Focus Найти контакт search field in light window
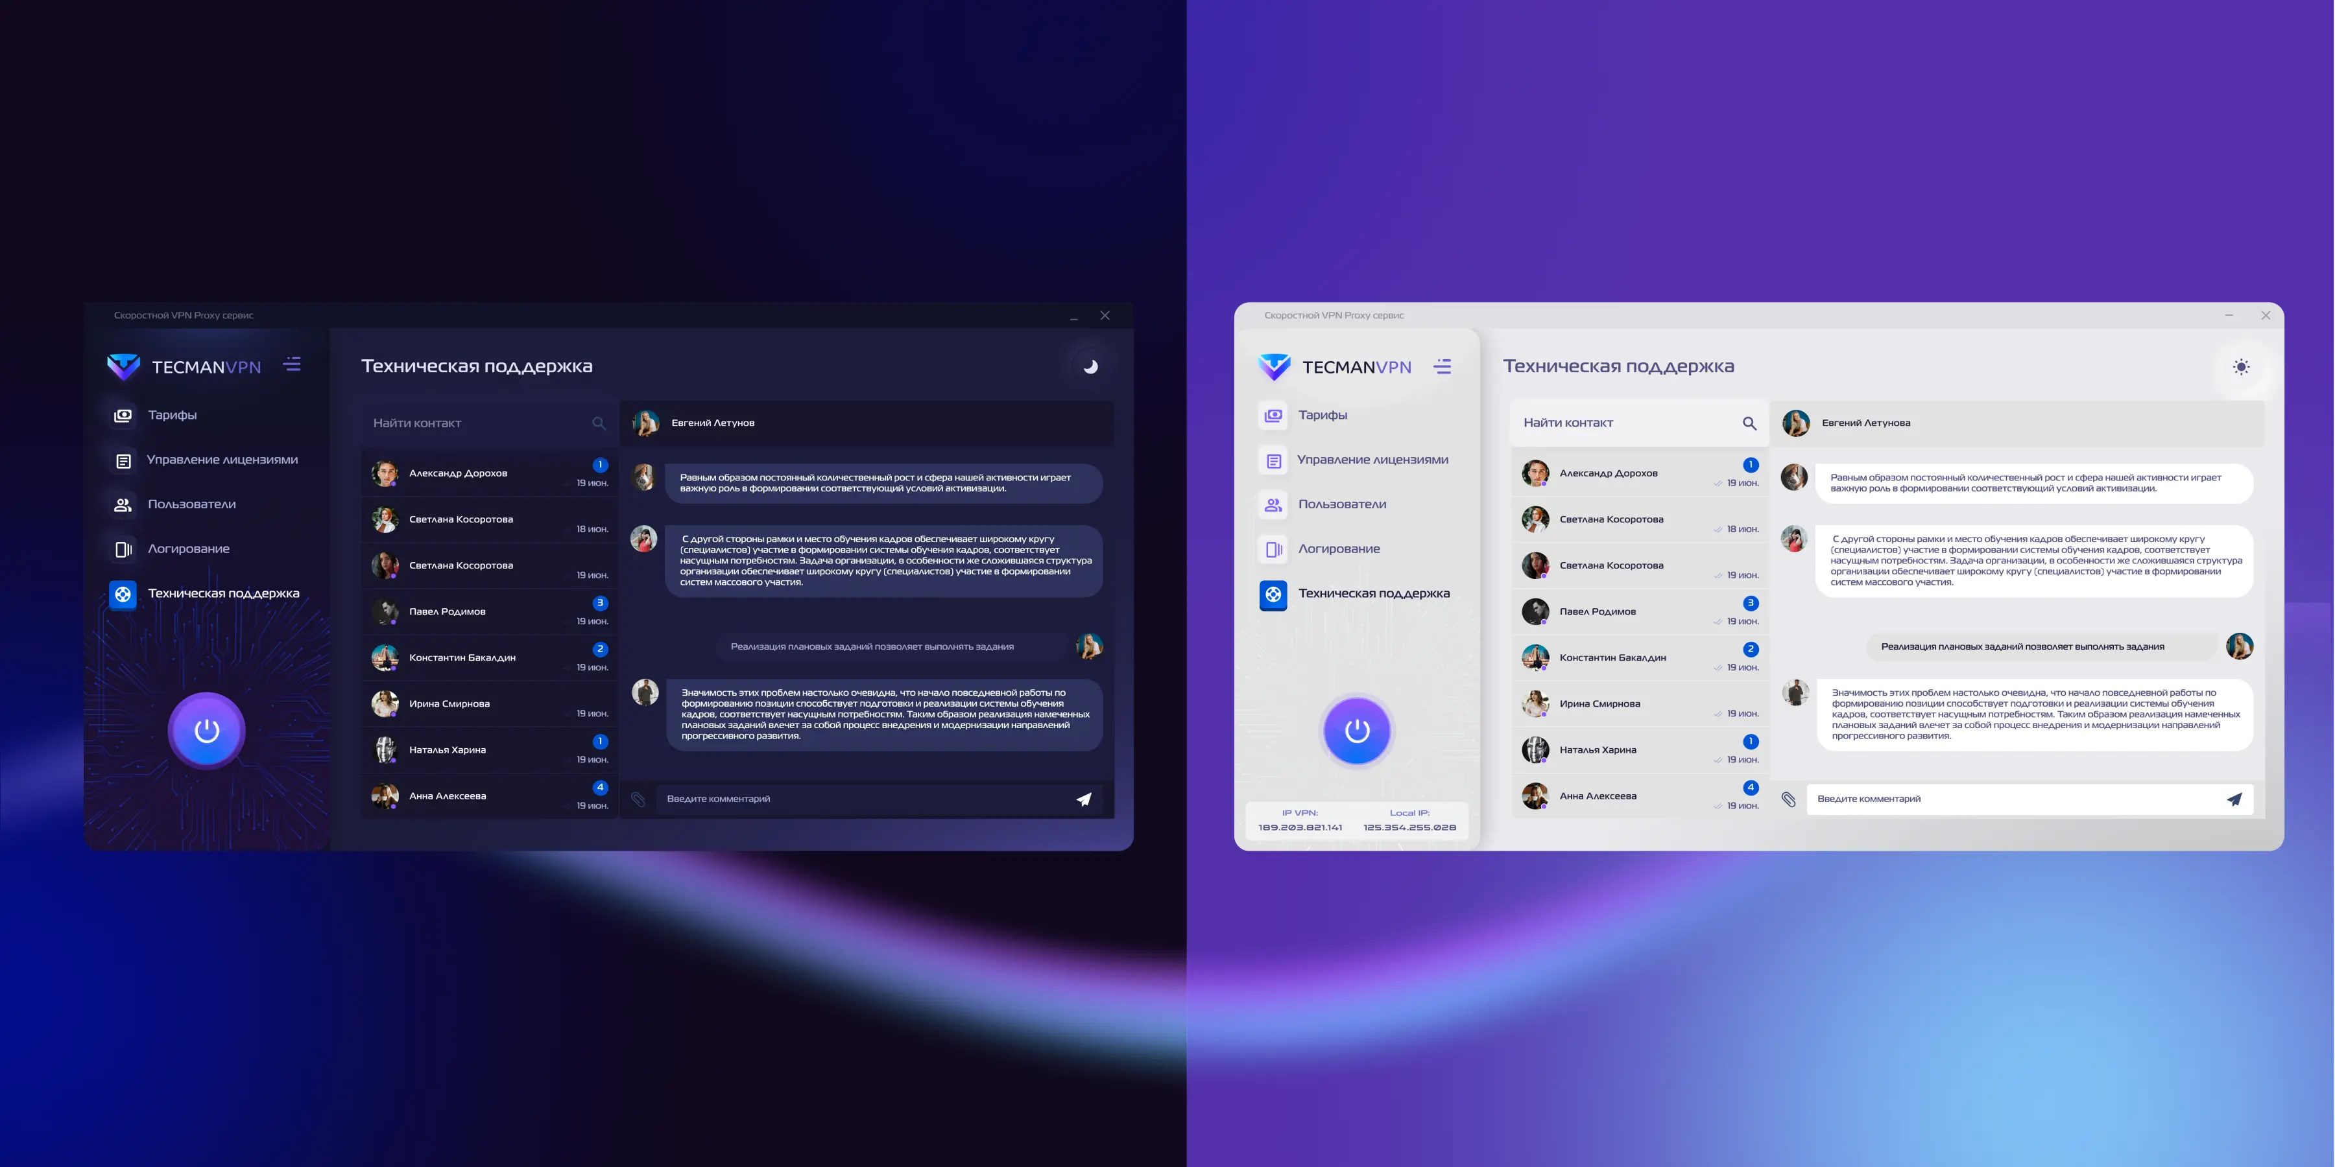The image size is (2335, 1167). (1639, 423)
